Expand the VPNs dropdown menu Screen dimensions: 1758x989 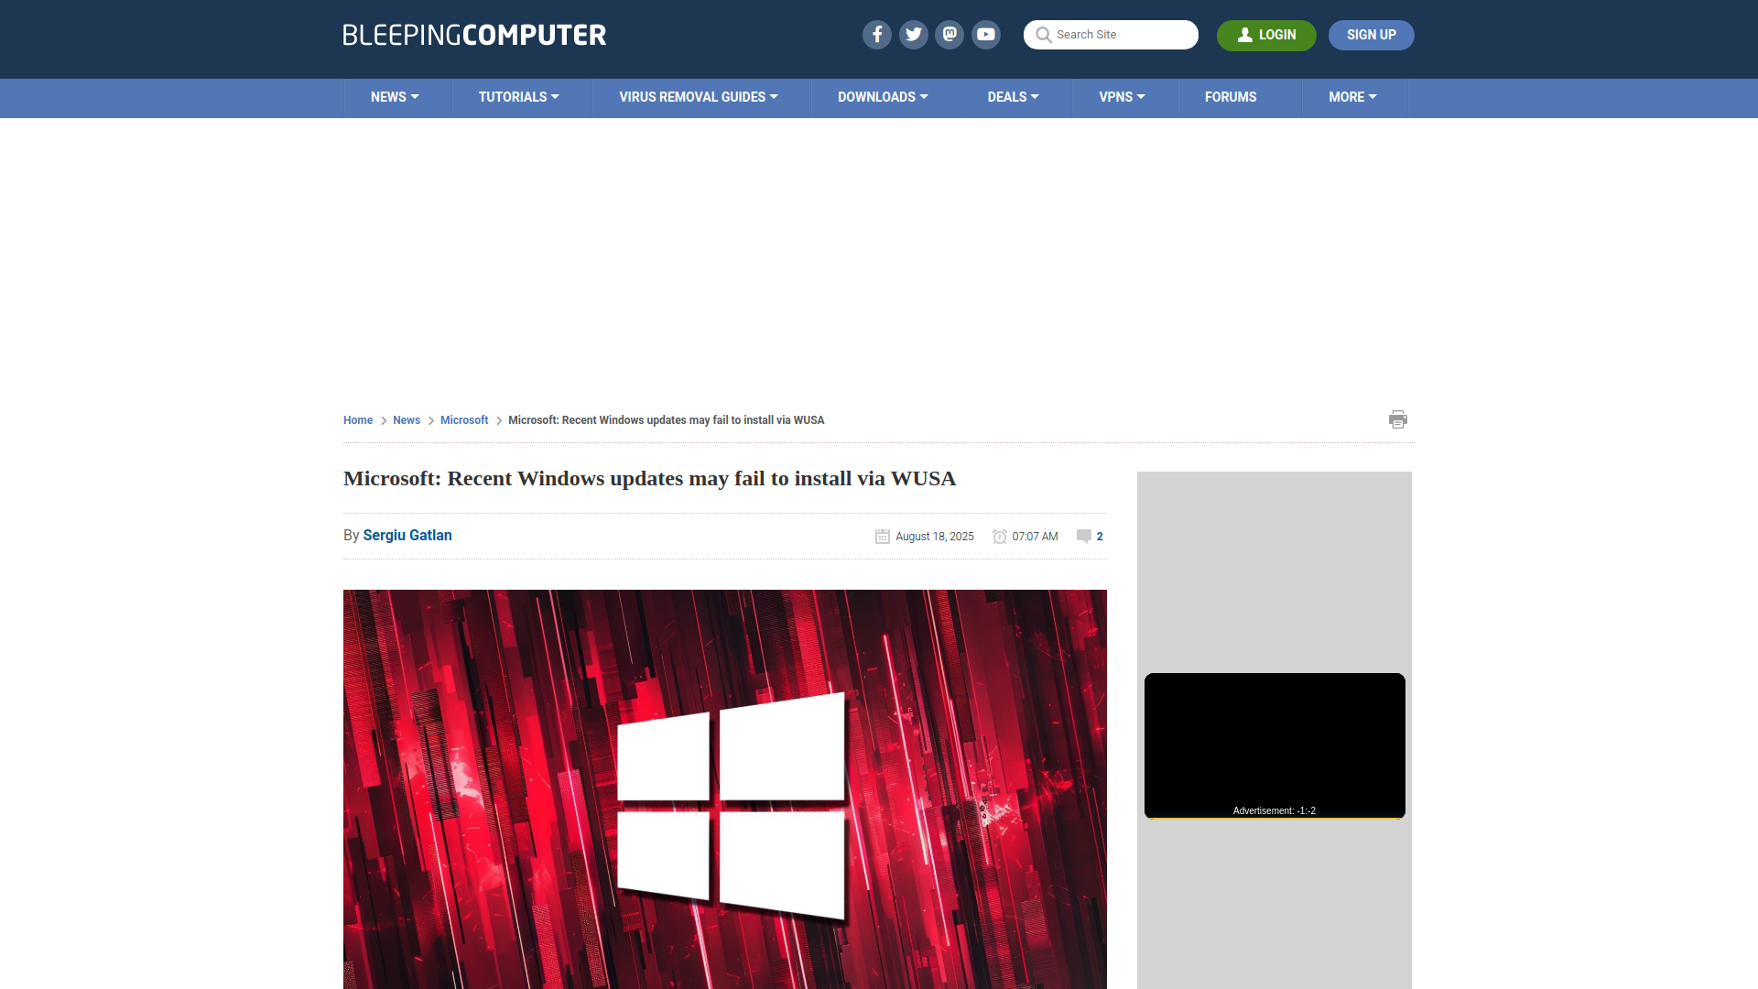[1122, 97]
